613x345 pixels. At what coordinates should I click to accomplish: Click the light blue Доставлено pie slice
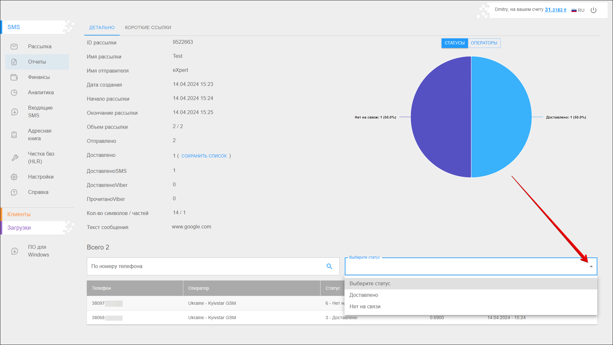tap(501, 117)
